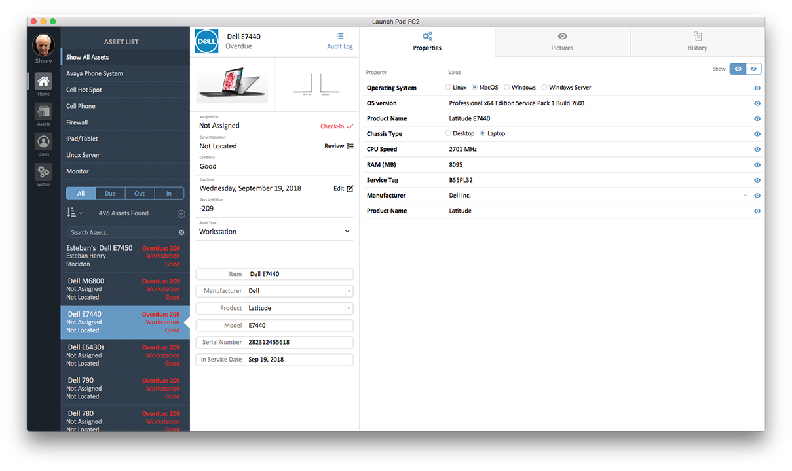Image resolution: width=792 pixels, height=471 pixels.
Task: Toggle visibility of Chassis Type property
Action: (x=757, y=134)
